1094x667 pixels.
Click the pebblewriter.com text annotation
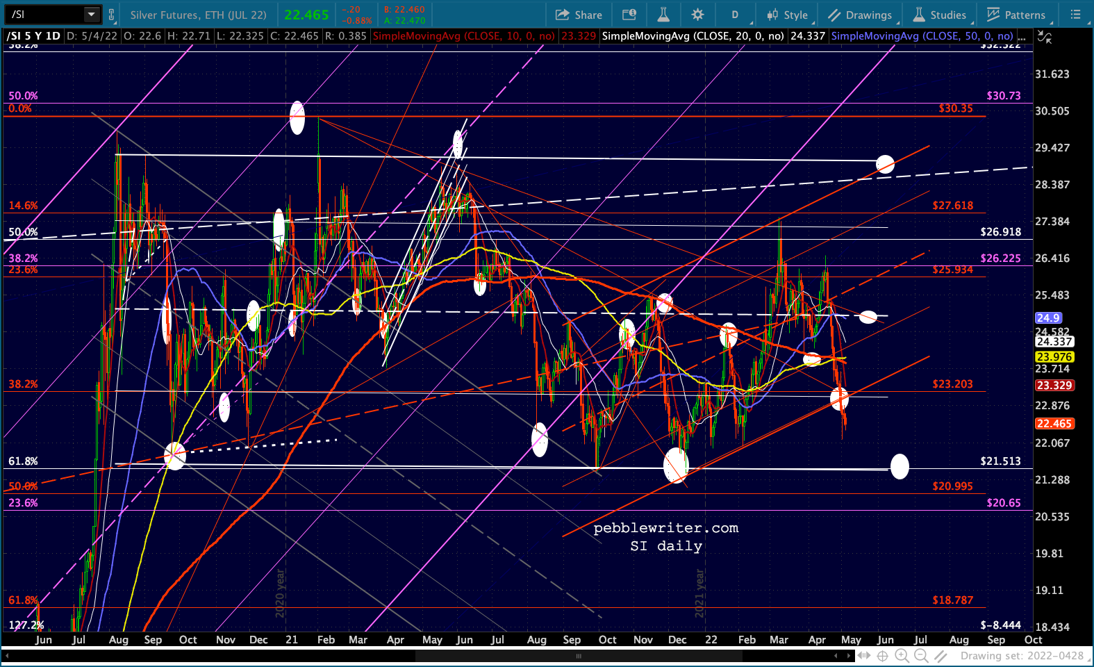point(666,528)
